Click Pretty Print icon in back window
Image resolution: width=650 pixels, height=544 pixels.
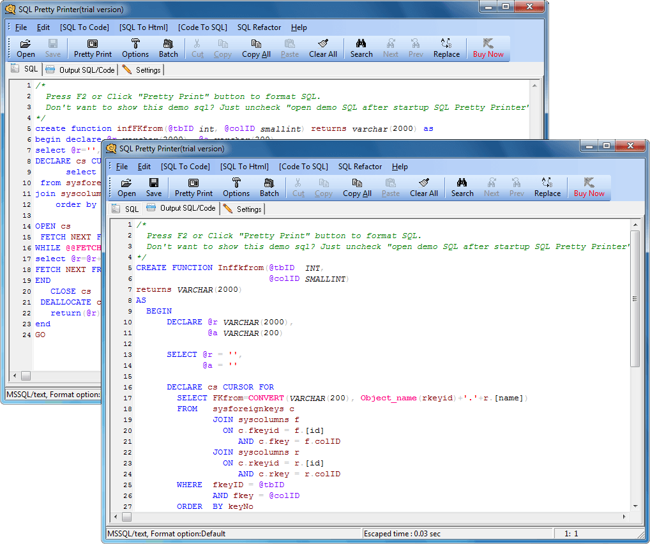point(93,48)
